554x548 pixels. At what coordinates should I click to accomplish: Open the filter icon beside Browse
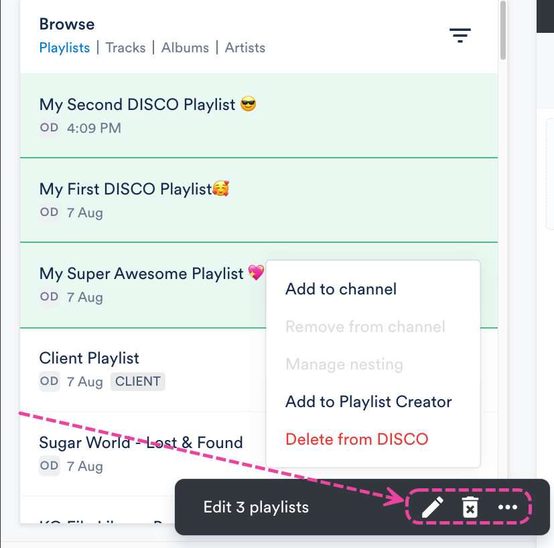460,36
